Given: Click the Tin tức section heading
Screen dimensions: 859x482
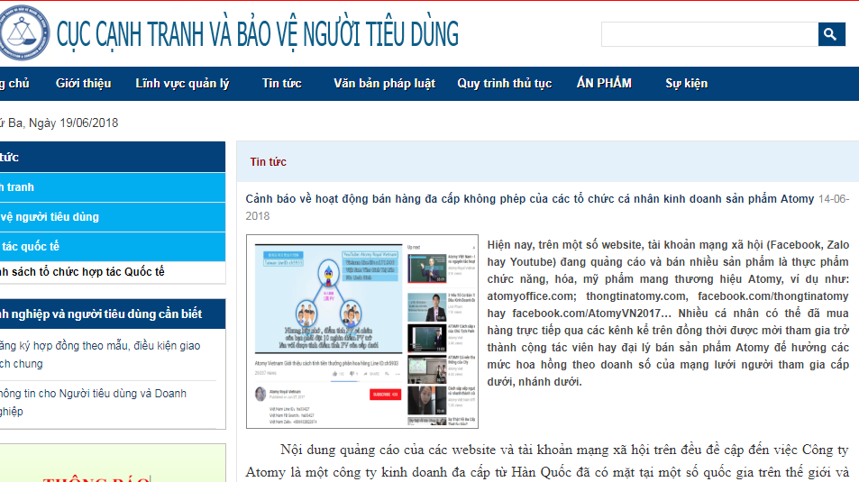Looking at the screenshot, I should (268, 161).
